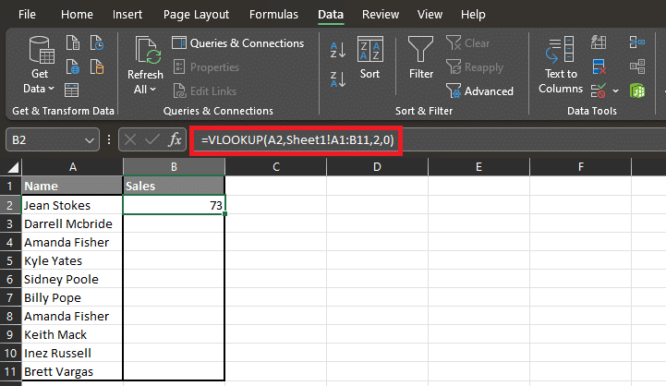Click the Relationships icon

637,66
